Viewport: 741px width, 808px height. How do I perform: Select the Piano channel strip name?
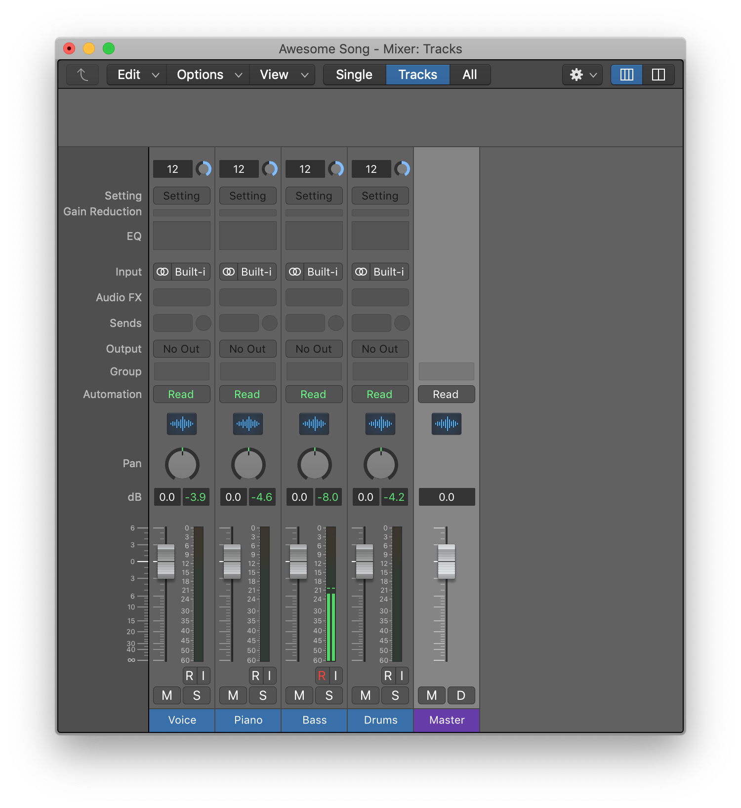point(248,720)
